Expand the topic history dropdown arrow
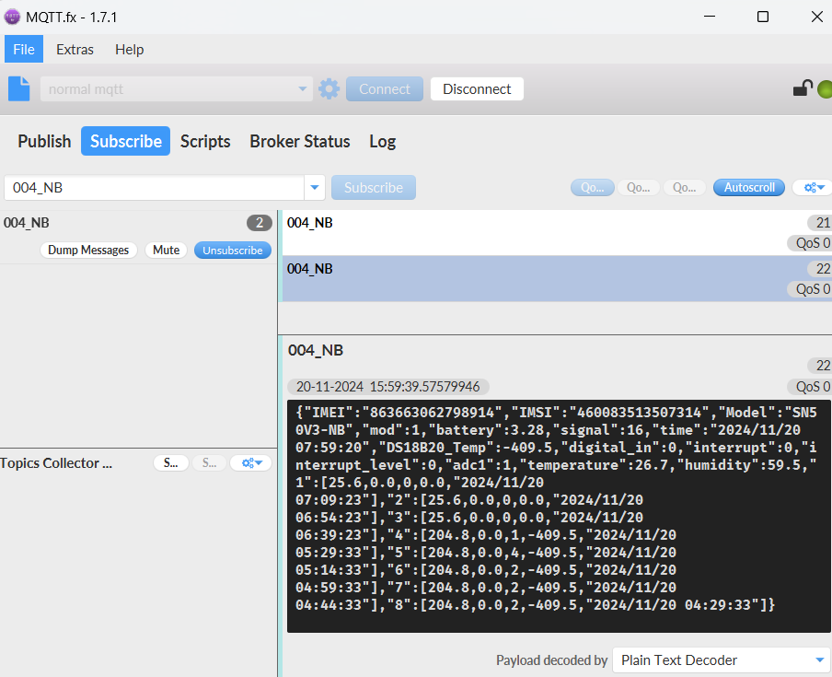The image size is (832, 677). click(x=315, y=187)
